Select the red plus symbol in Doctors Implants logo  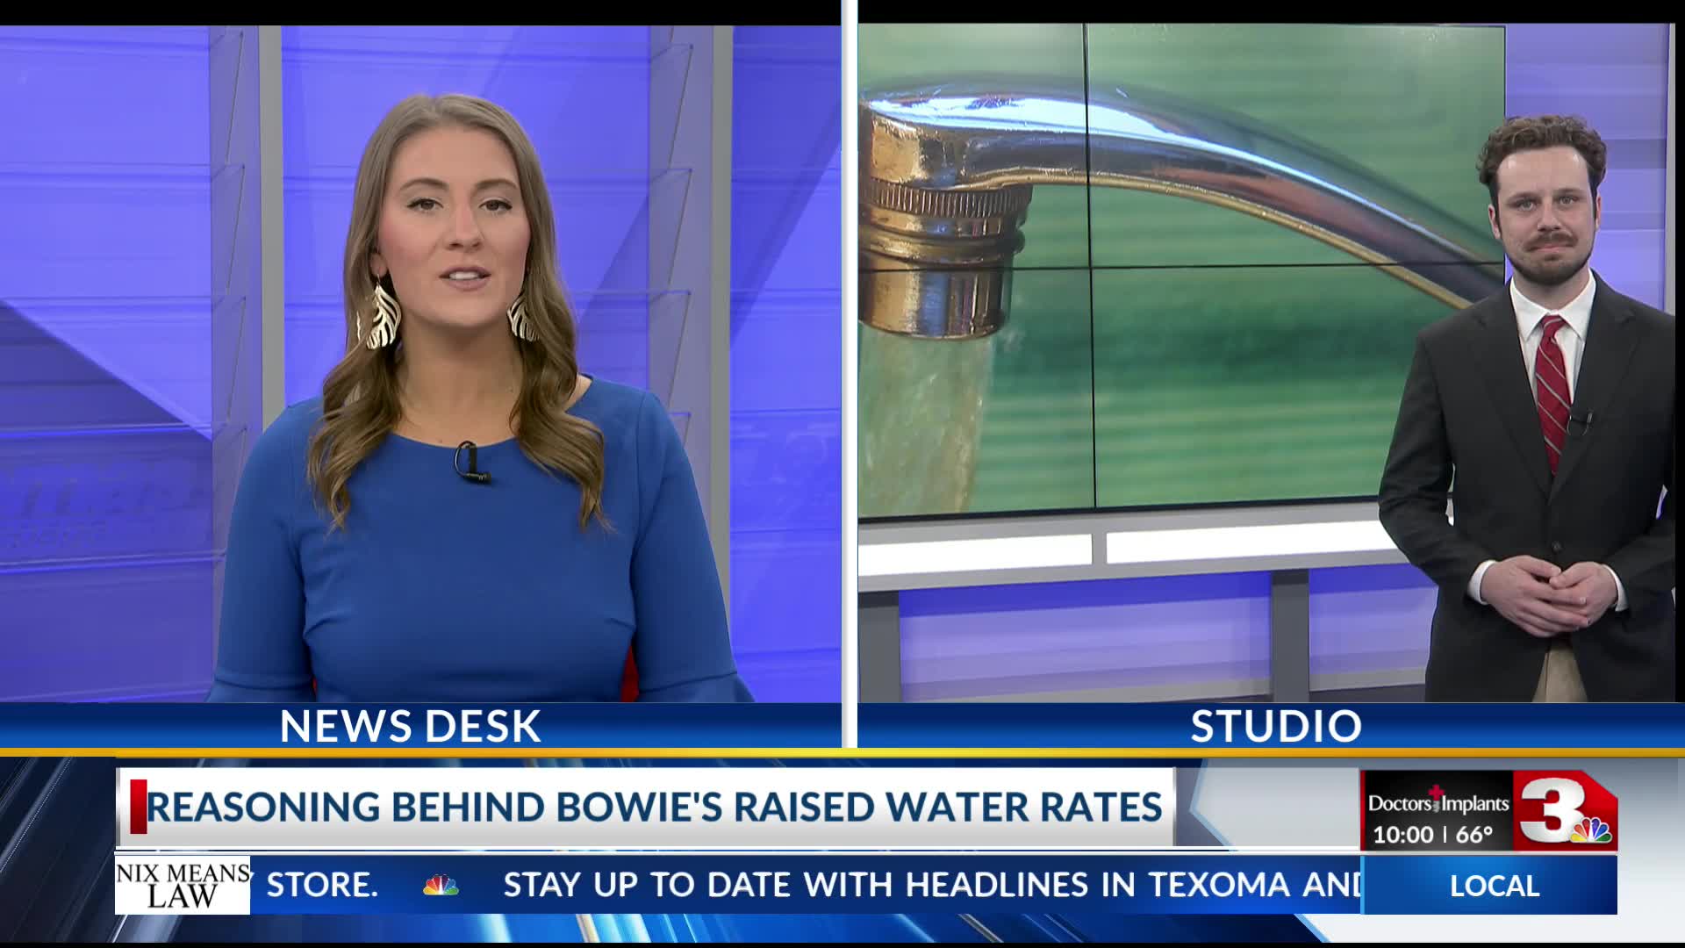tap(1438, 791)
